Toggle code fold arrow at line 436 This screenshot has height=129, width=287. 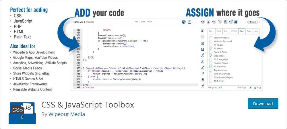tap(81, 77)
